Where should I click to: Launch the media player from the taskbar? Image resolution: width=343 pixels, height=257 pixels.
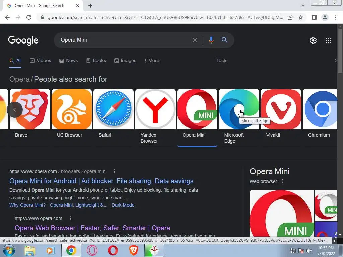[x=50, y=250]
